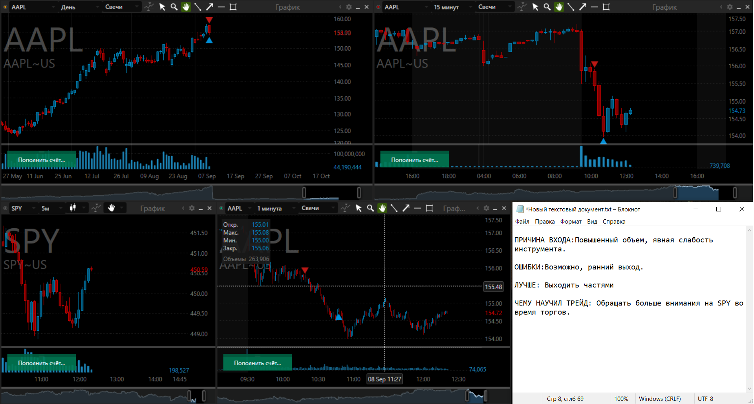
Task: Toggle the hand pan tool in AAPL 1-minute chart
Action: pyautogui.click(x=382, y=208)
